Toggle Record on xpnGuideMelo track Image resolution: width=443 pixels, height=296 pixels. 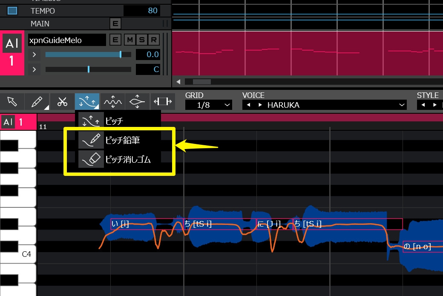click(x=154, y=40)
